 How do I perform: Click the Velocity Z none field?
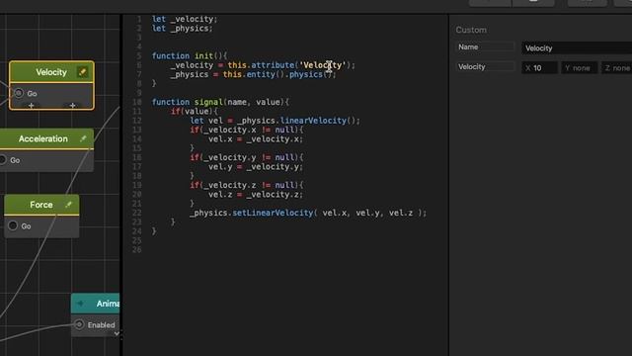(616, 68)
